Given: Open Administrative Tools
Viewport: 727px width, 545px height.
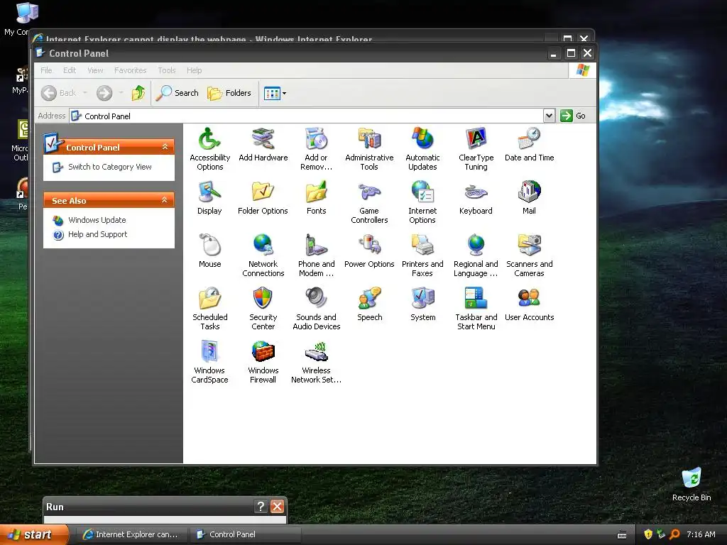Looking at the screenshot, I should (x=369, y=149).
